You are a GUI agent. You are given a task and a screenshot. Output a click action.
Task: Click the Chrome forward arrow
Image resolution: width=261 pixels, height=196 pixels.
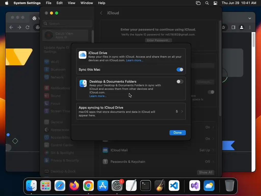(19, 27)
